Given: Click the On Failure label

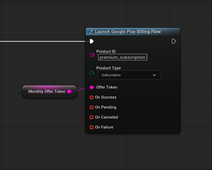Looking at the screenshot, I should click(x=104, y=127).
